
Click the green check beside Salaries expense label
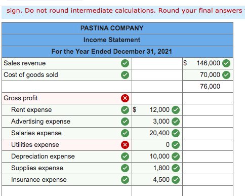click(x=125, y=133)
